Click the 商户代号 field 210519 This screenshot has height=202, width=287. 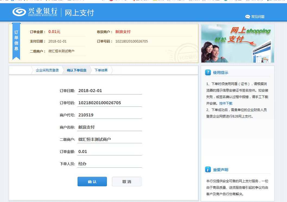coord(109,115)
